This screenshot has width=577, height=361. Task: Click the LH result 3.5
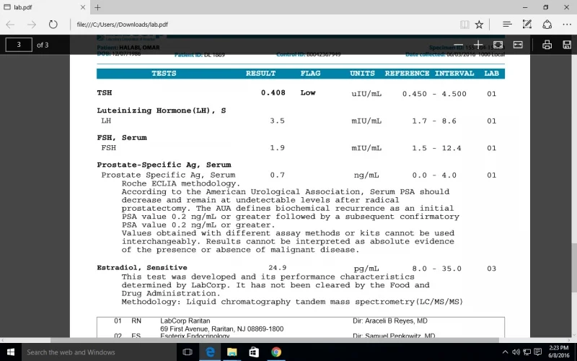(277, 121)
